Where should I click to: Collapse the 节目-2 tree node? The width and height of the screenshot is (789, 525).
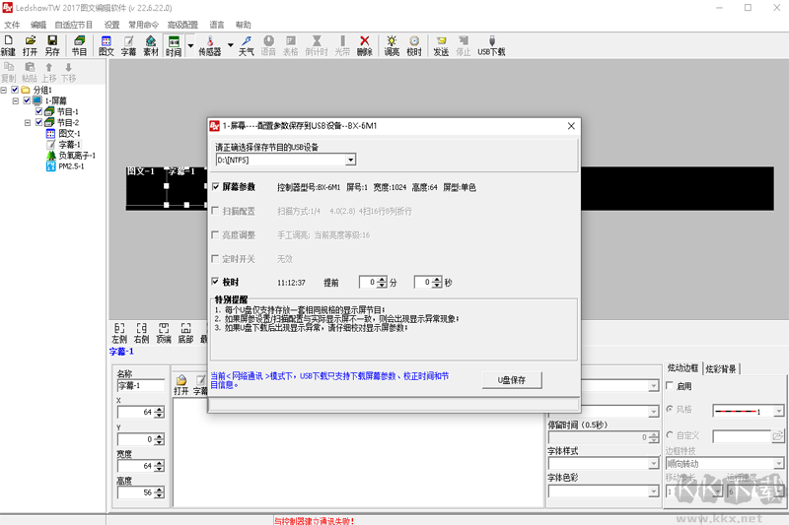28,122
